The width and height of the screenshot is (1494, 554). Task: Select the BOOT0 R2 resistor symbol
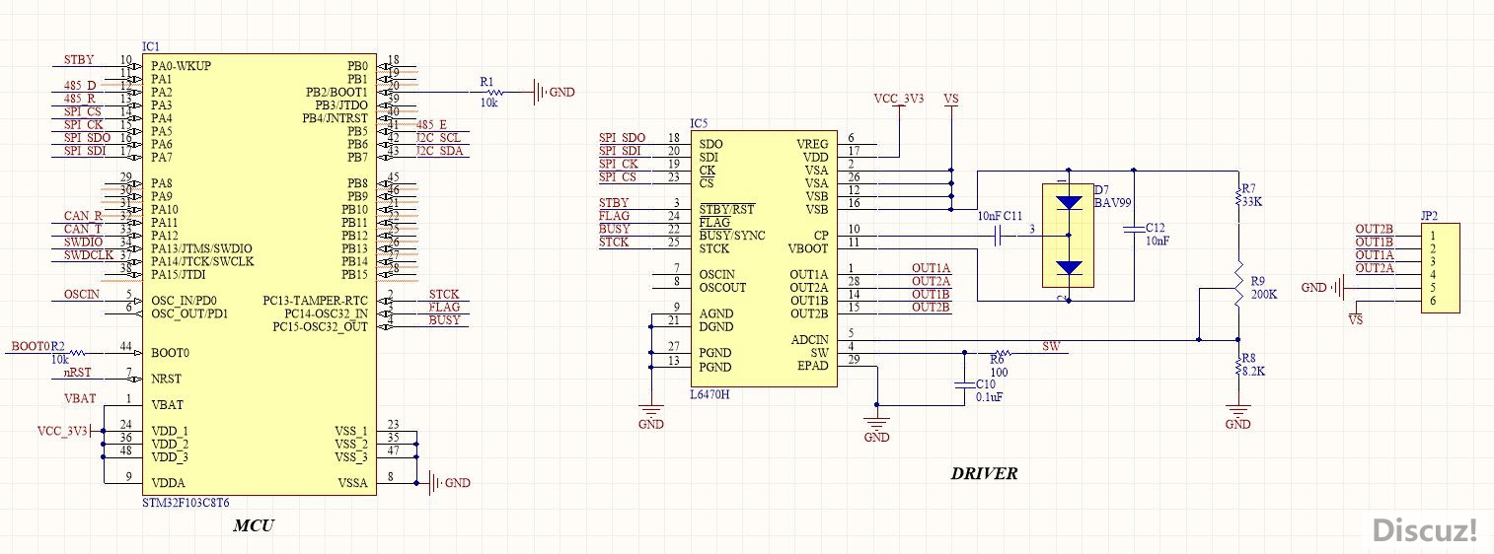[77, 352]
